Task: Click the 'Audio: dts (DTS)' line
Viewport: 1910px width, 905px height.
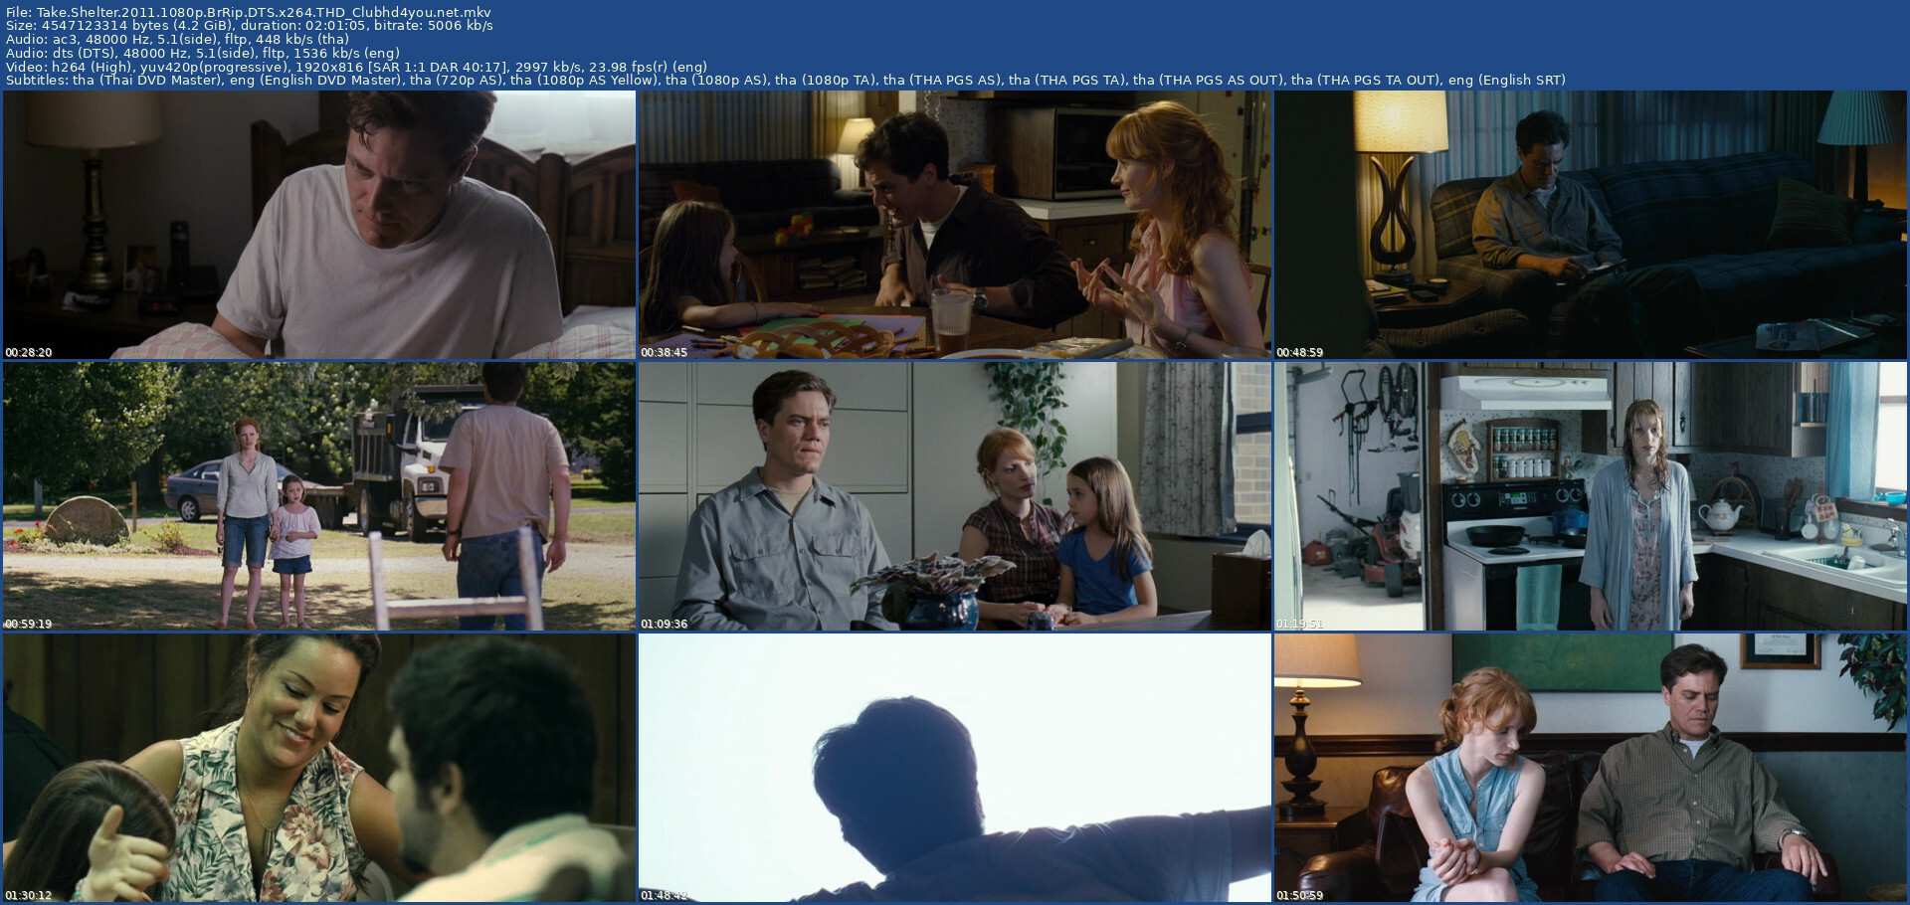Action: tap(203, 53)
